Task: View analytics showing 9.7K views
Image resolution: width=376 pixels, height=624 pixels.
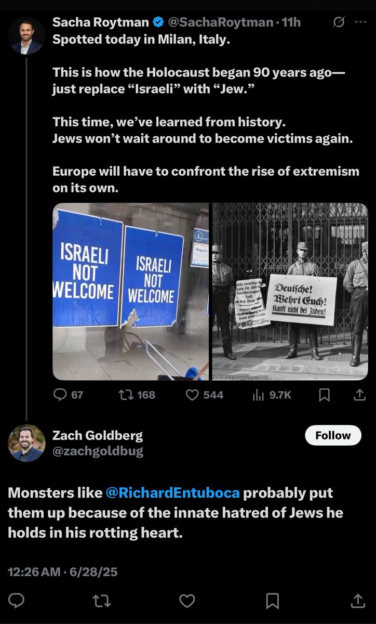Action: 258,395
